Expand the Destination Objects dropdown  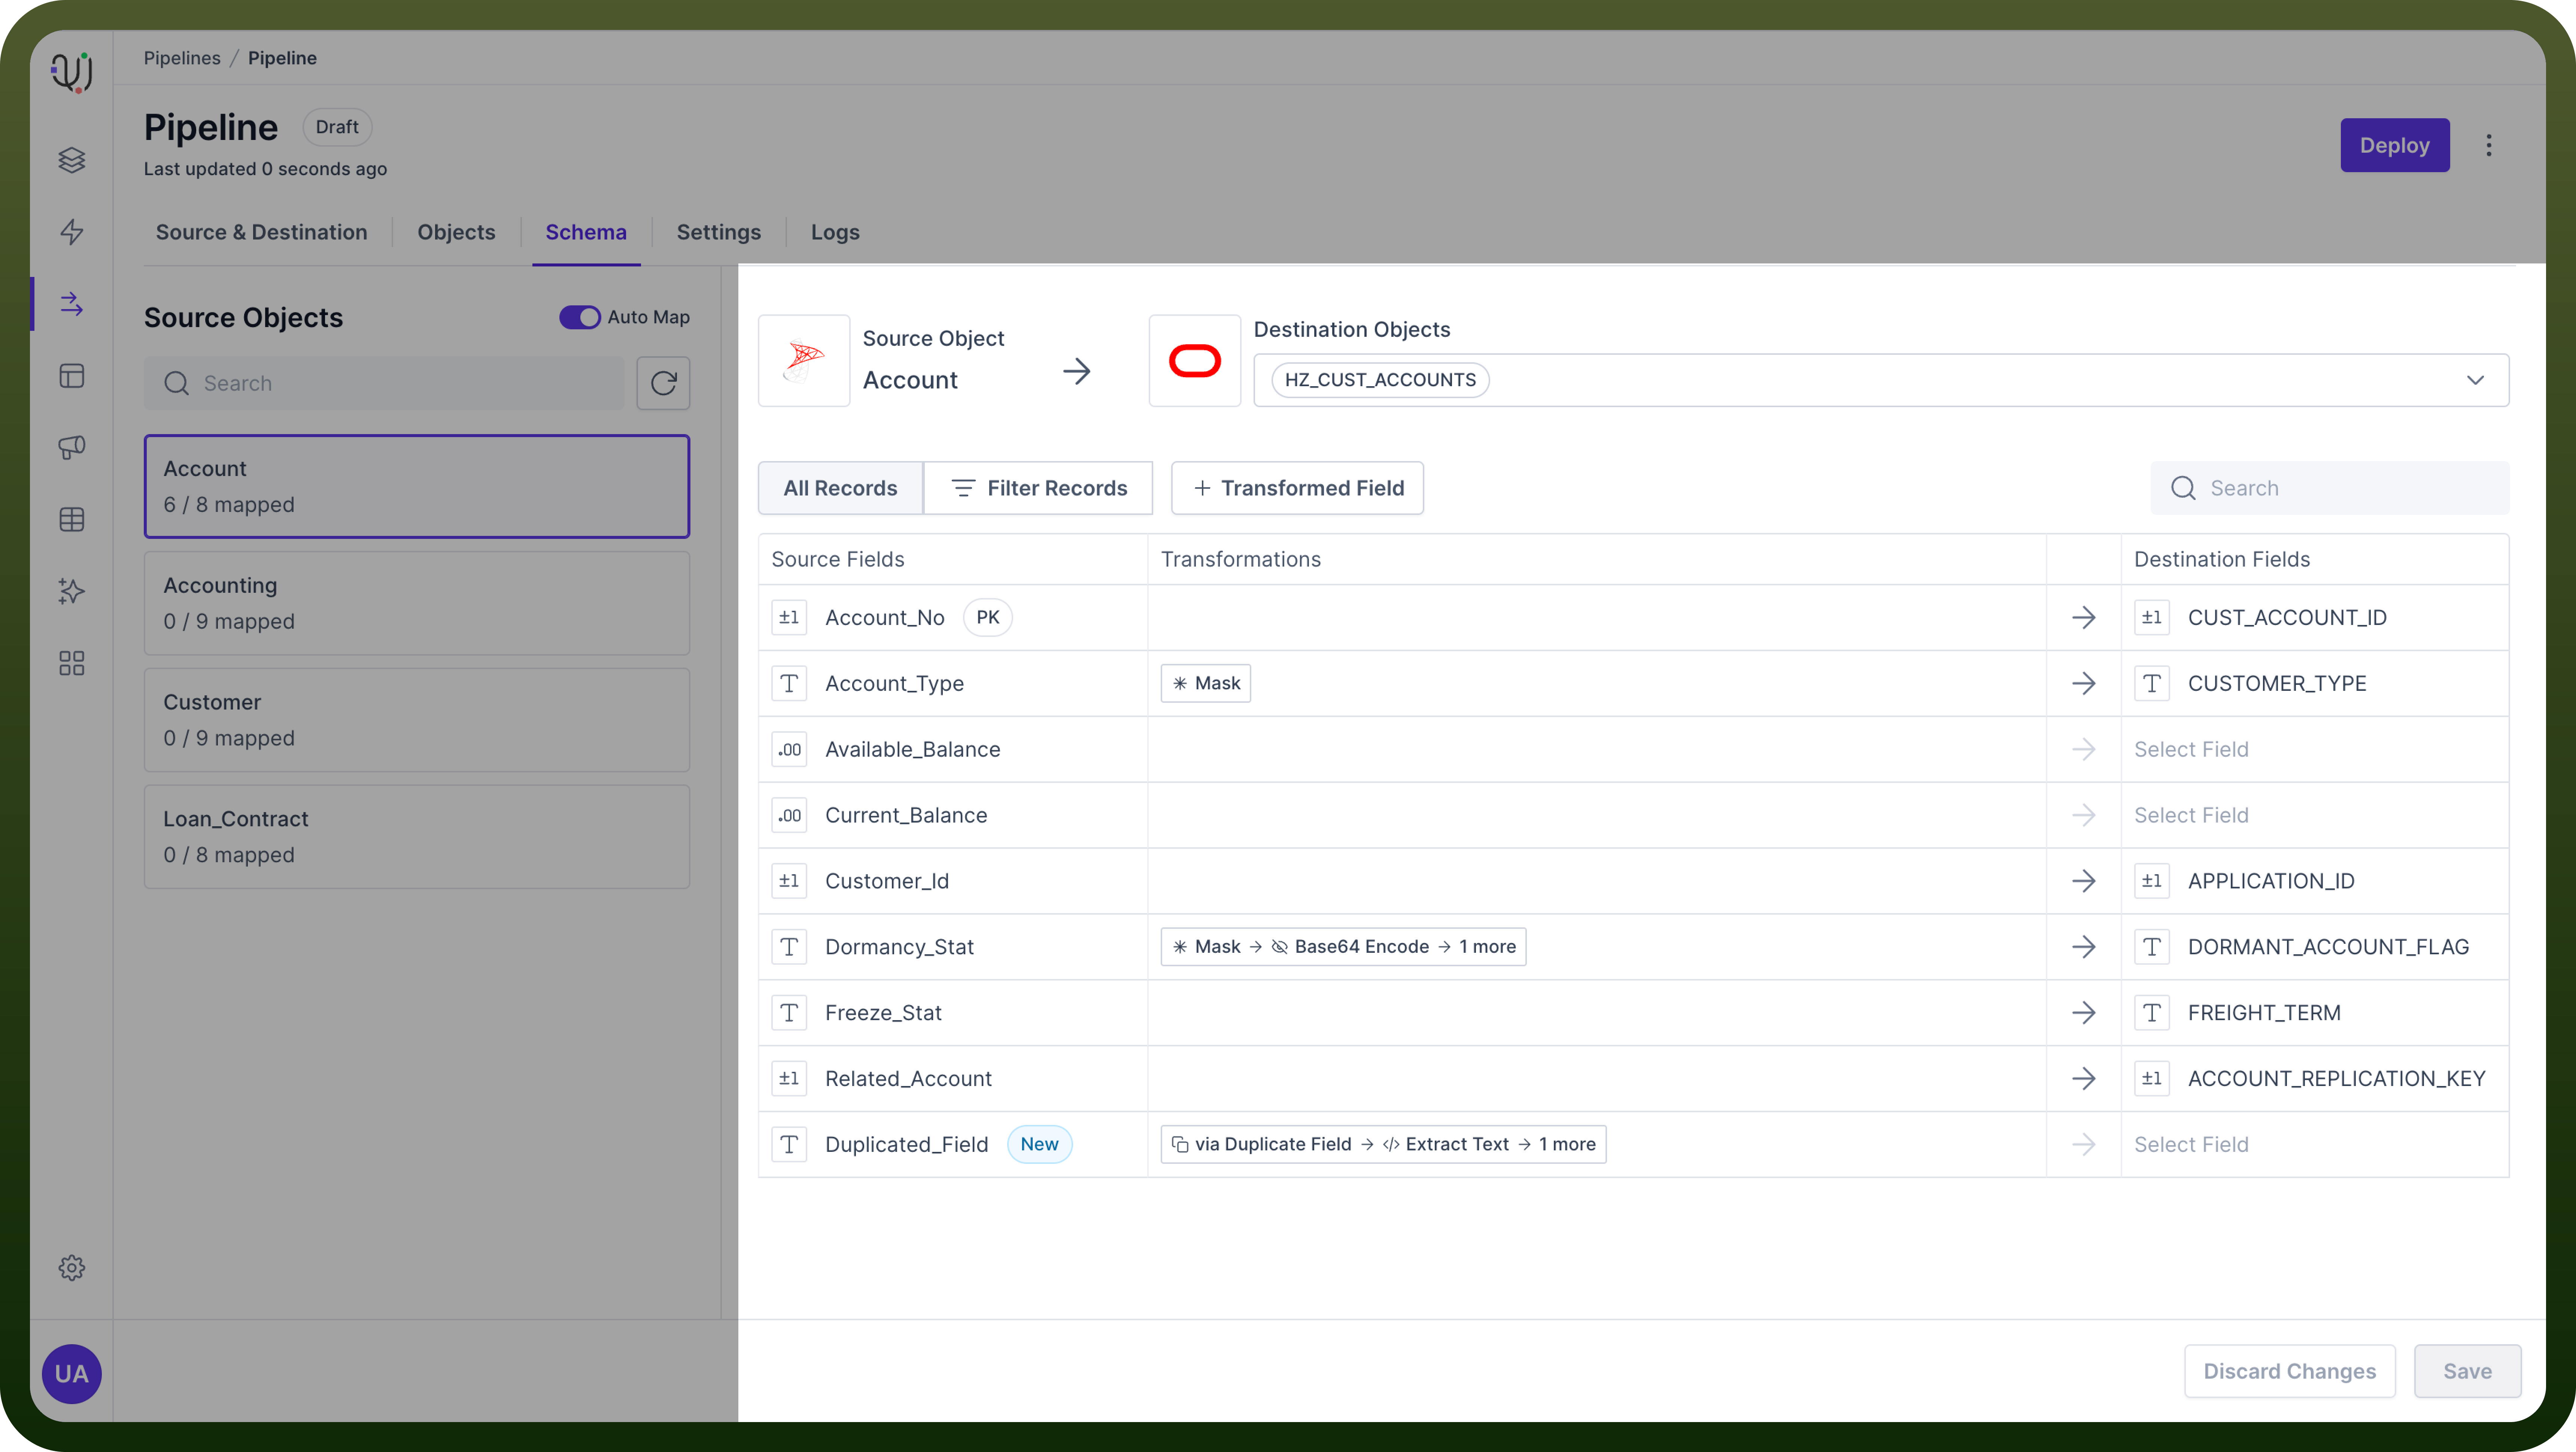(2475, 380)
